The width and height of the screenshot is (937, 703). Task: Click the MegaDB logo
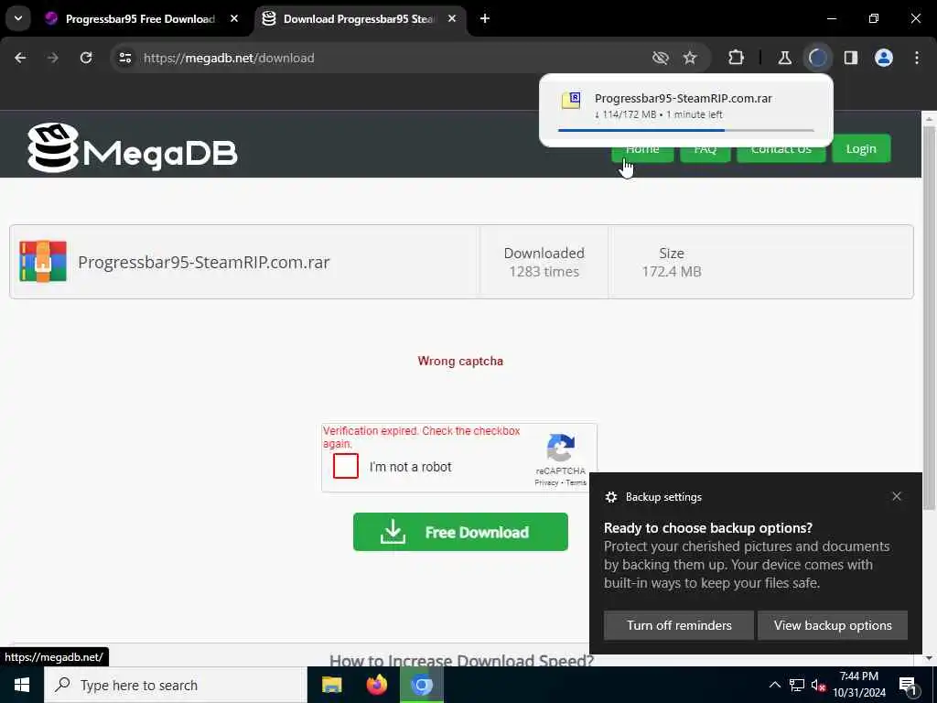click(132, 148)
